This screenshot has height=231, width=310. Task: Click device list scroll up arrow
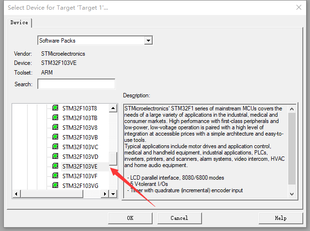(113, 108)
